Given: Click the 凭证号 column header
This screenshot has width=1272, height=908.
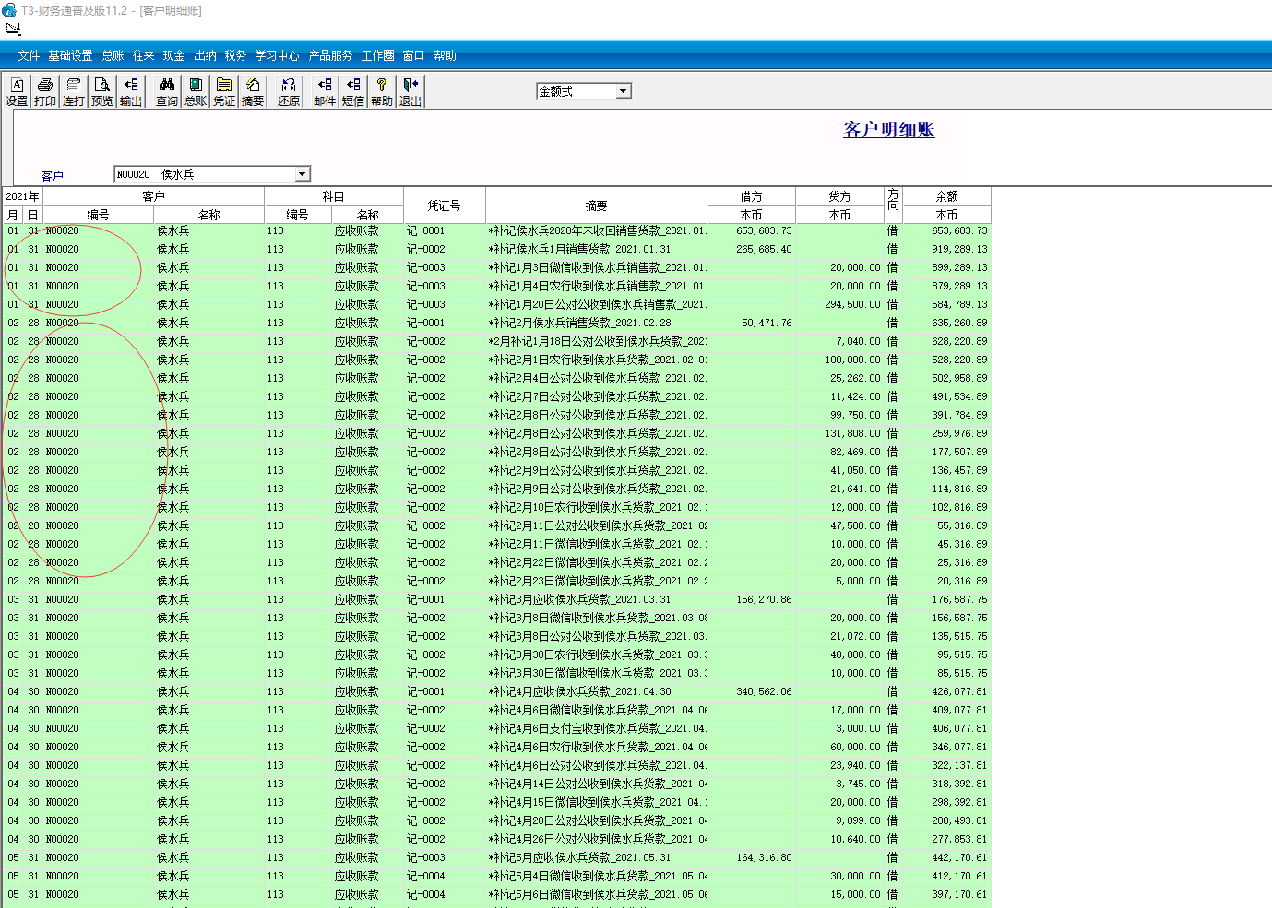Looking at the screenshot, I should point(444,206).
